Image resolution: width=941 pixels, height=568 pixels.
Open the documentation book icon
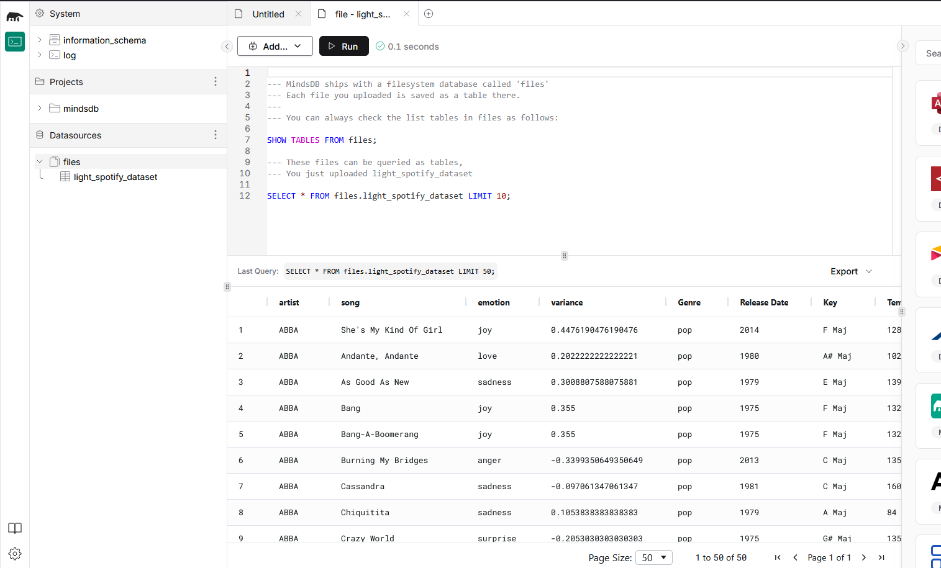coord(15,528)
